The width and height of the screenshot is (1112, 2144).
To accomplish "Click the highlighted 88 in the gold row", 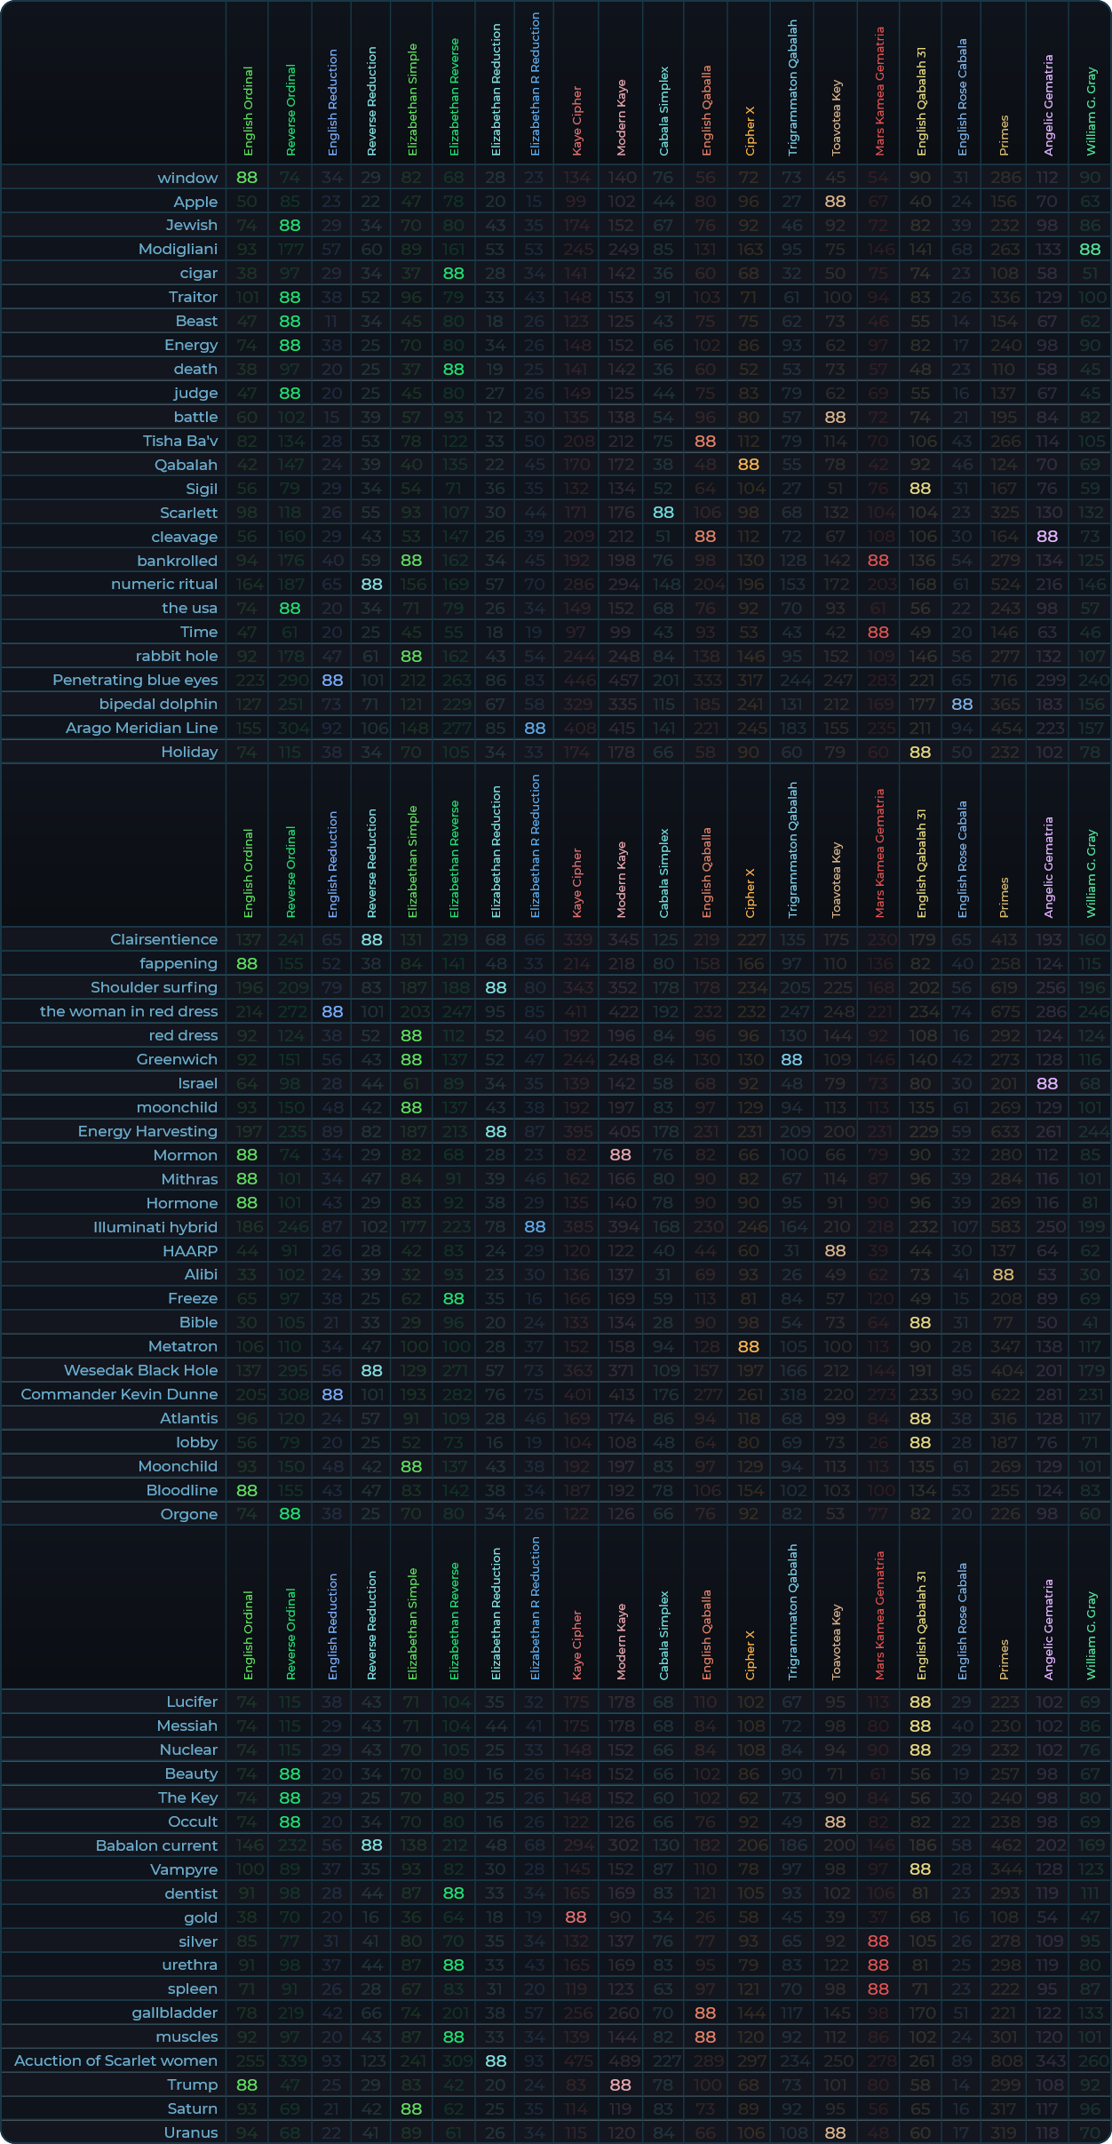I will 576,1917.
